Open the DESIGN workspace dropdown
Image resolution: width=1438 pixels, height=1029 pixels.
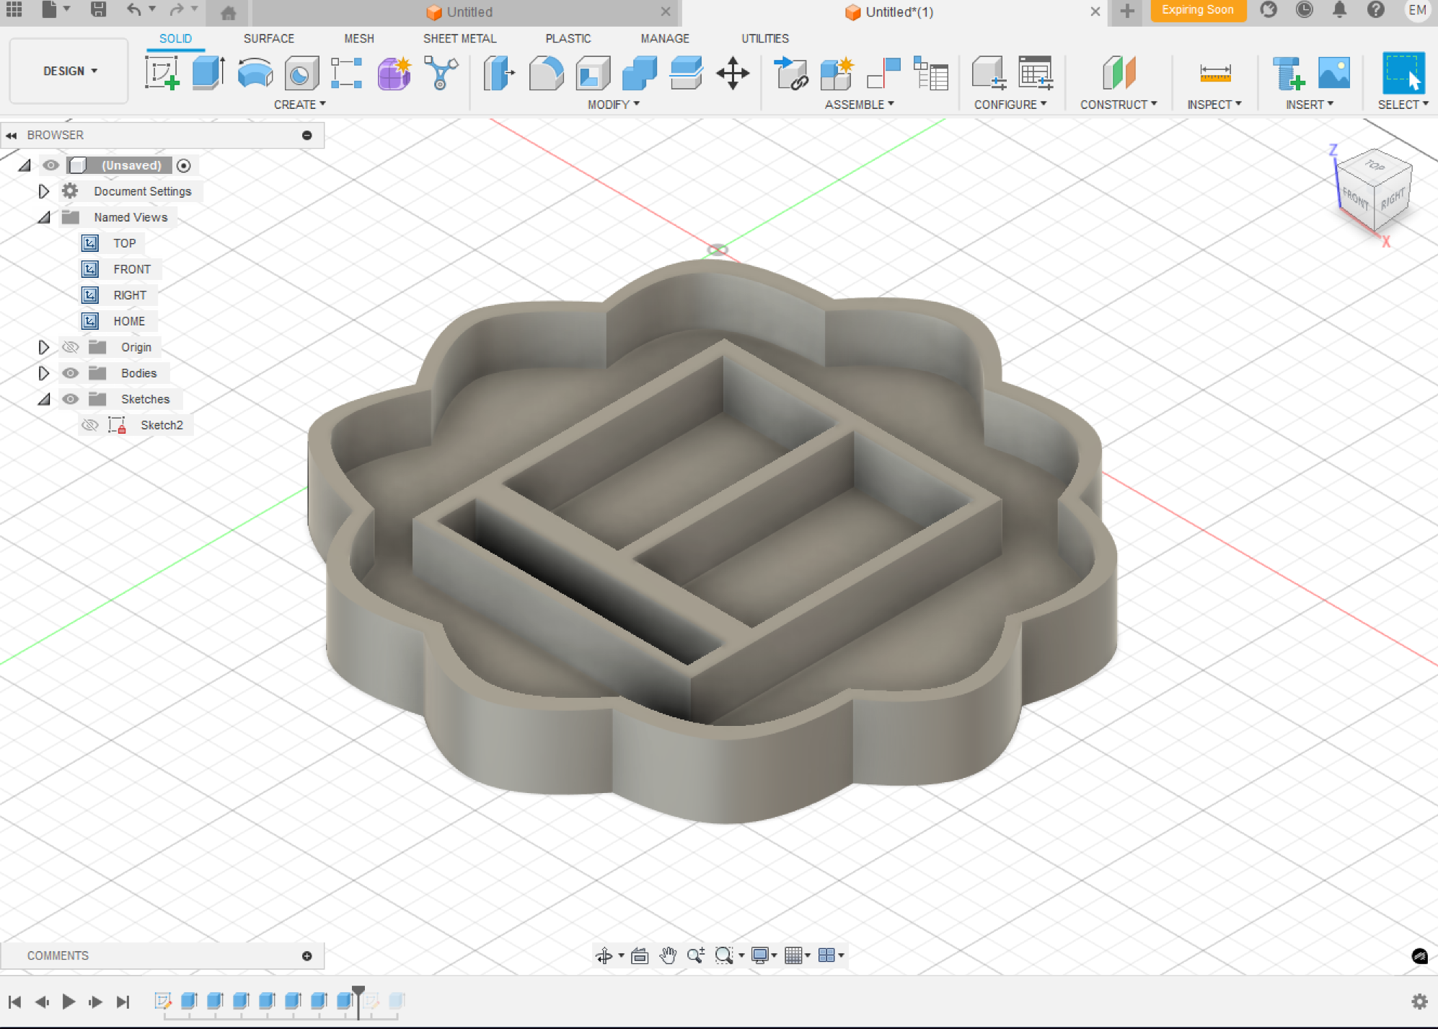pyautogui.click(x=69, y=71)
